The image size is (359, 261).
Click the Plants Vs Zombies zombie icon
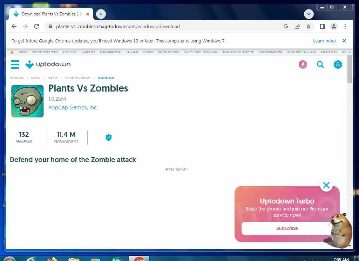(27, 101)
